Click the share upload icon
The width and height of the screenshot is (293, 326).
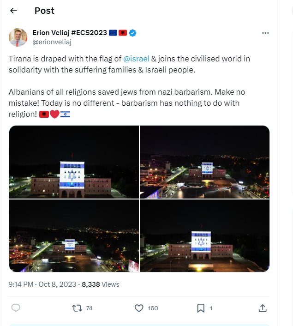coord(262,308)
